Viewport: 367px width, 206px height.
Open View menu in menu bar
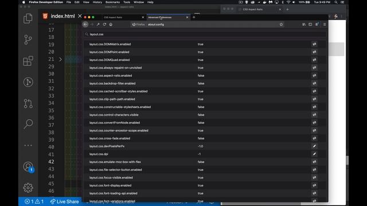pyautogui.click(x=86, y=2)
